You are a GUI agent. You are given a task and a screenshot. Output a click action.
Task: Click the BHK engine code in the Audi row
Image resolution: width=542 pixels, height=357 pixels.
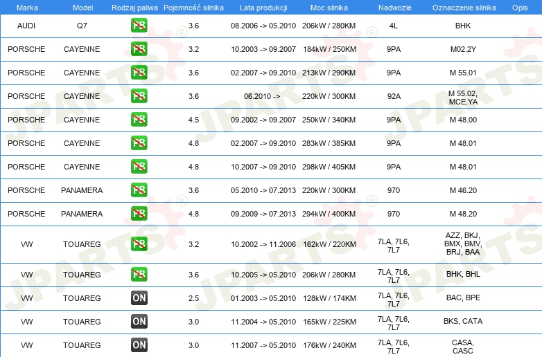click(463, 26)
